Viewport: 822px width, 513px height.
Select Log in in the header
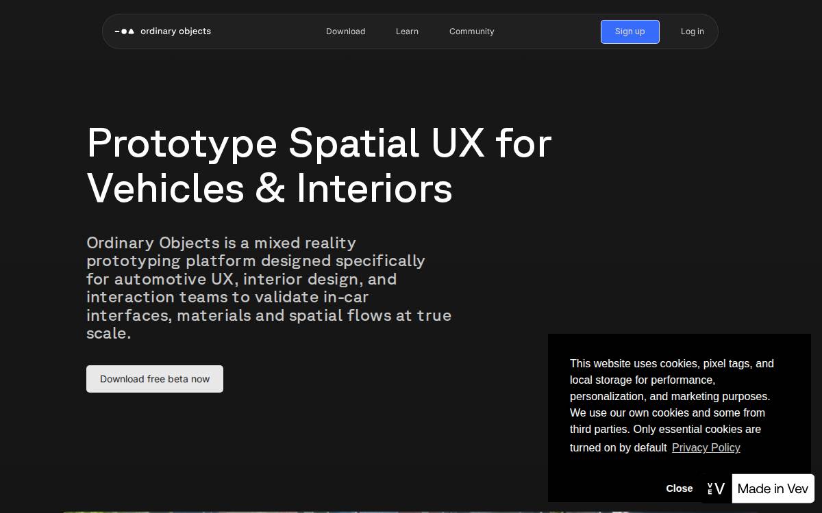(x=692, y=31)
